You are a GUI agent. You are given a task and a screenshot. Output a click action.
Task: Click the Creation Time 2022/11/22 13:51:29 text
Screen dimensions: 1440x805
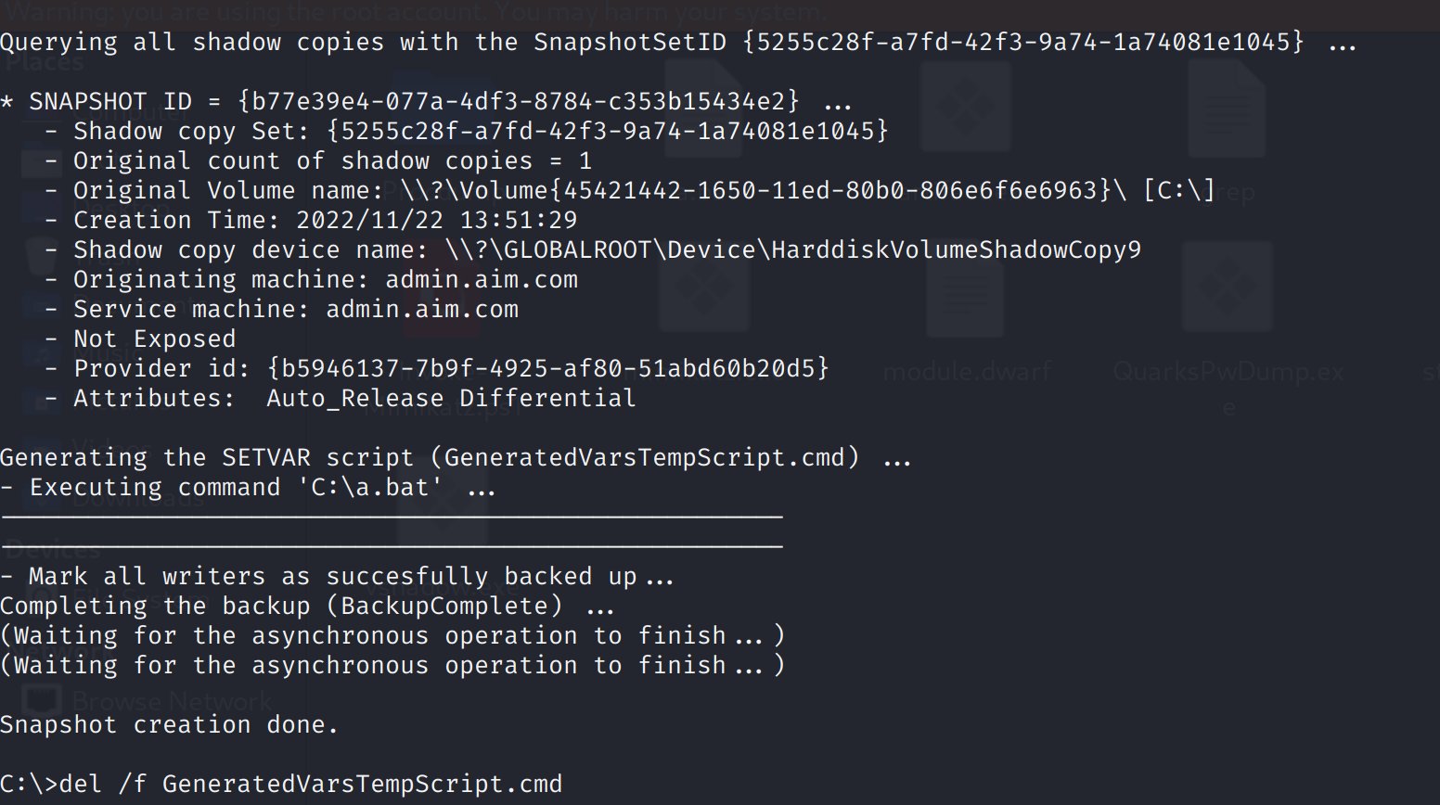tap(437, 220)
